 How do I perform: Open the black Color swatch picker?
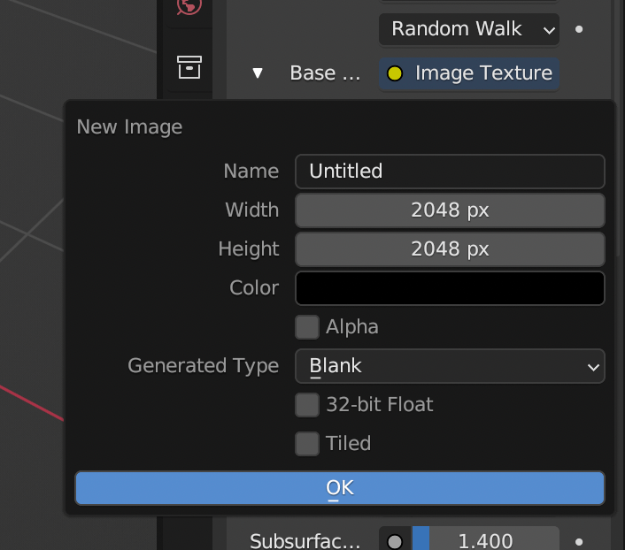pos(450,288)
